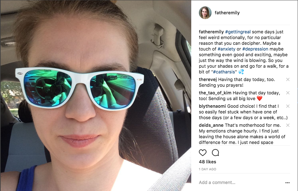Open the #anxiety hashtag link
298x191 pixels.
tap(226, 49)
